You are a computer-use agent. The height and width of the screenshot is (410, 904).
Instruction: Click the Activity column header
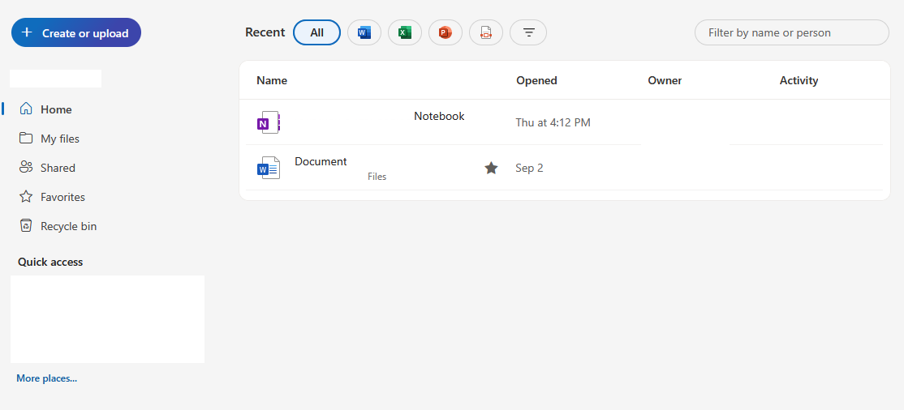(799, 80)
